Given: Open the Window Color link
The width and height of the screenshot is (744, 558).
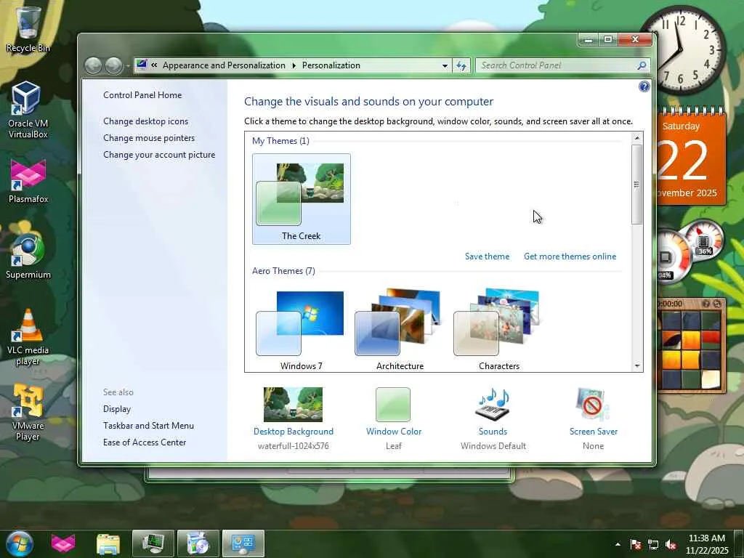Looking at the screenshot, I should tap(394, 432).
